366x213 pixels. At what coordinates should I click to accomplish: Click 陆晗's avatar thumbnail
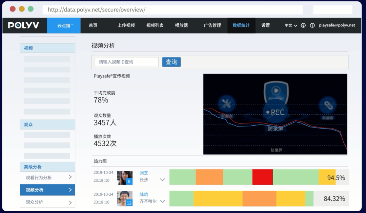pos(124,198)
